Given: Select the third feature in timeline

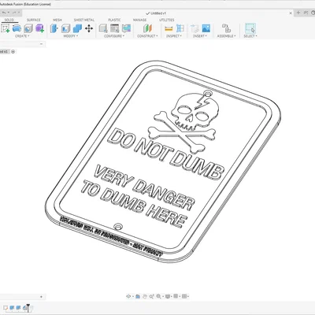Looking at the screenshot, I should click(18, 308).
